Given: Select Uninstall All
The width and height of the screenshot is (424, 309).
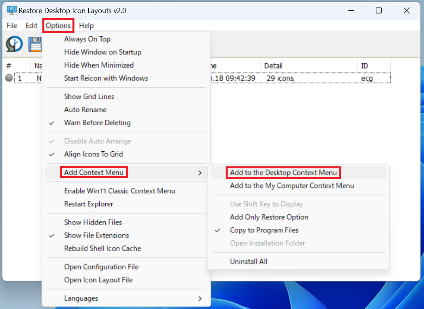Looking at the screenshot, I should click(x=299, y=262).
